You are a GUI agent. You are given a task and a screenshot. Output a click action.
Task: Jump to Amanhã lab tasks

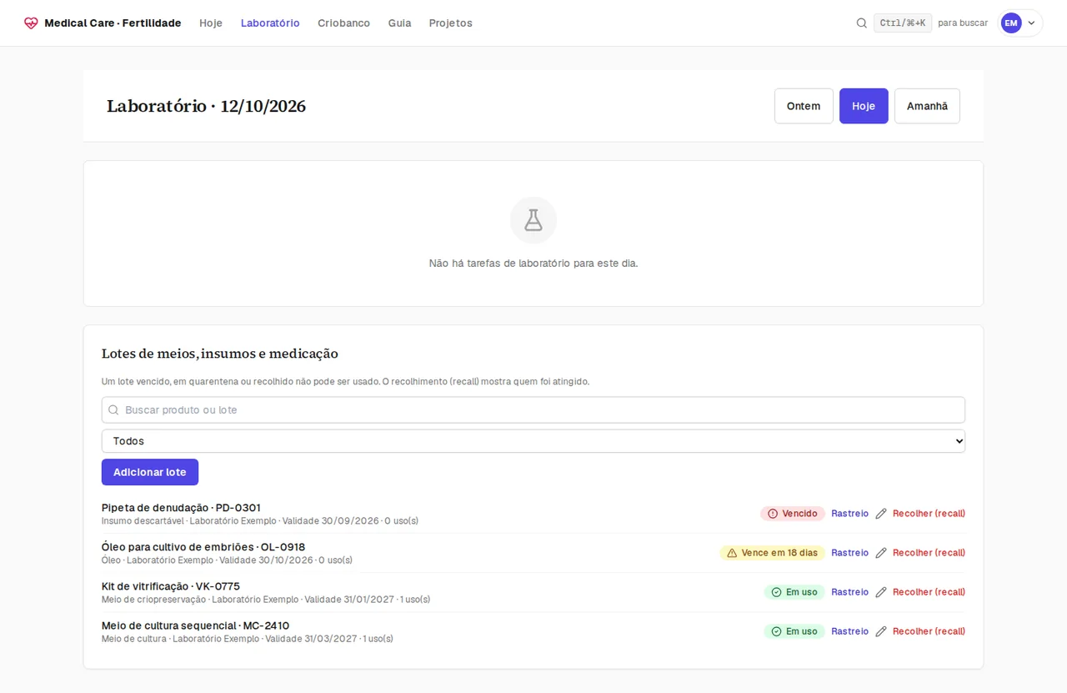(927, 106)
